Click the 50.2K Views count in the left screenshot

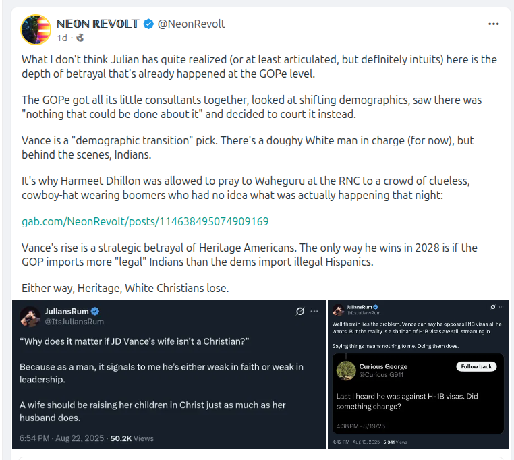132,438
